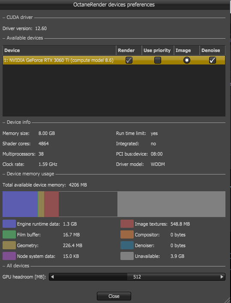Click the Node system data purple swatch
This screenshot has height=303, width=231.
click(9, 256)
